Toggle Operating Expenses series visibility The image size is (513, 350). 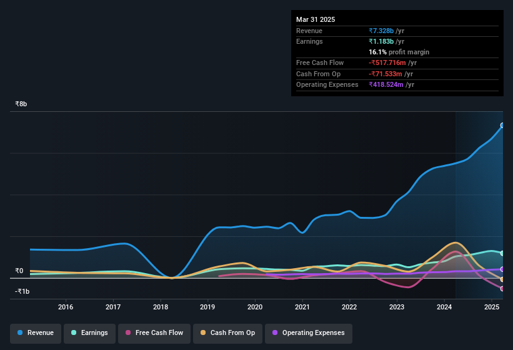tap(309, 333)
